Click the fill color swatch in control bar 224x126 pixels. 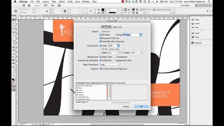pos(103,9)
